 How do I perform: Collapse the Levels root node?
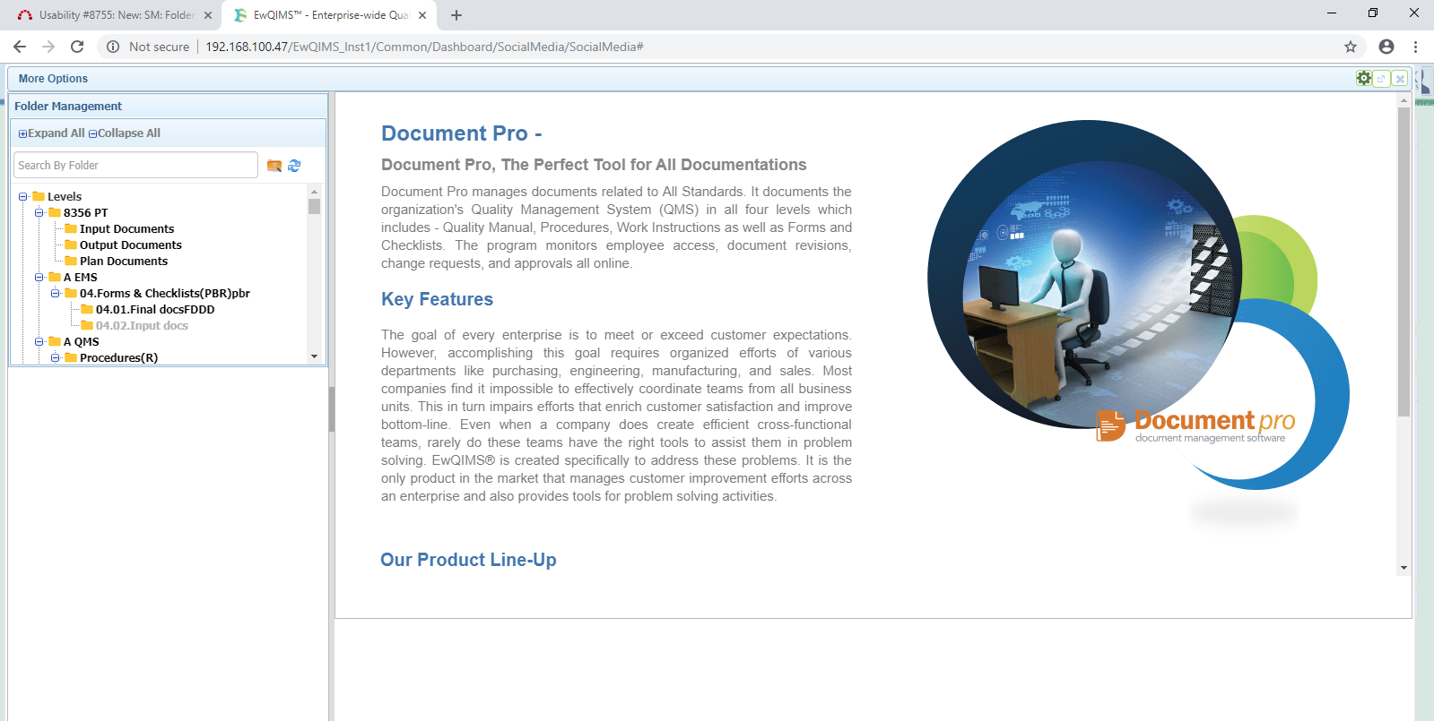pyautogui.click(x=23, y=197)
